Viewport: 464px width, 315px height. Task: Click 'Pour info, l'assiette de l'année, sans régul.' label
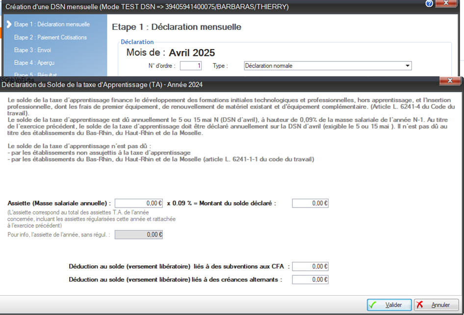tap(59, 235)
